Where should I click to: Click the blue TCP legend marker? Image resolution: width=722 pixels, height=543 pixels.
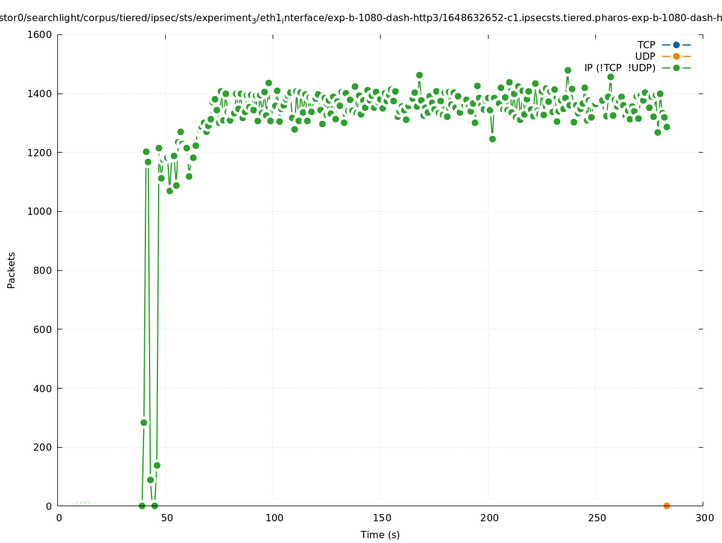click(676, 45)
